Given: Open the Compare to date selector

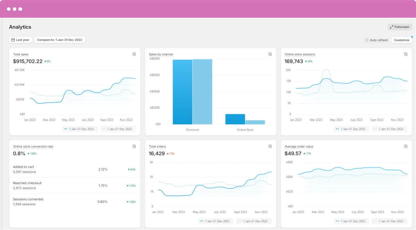Looking at the screenshot, I should (x=59, y=40).
